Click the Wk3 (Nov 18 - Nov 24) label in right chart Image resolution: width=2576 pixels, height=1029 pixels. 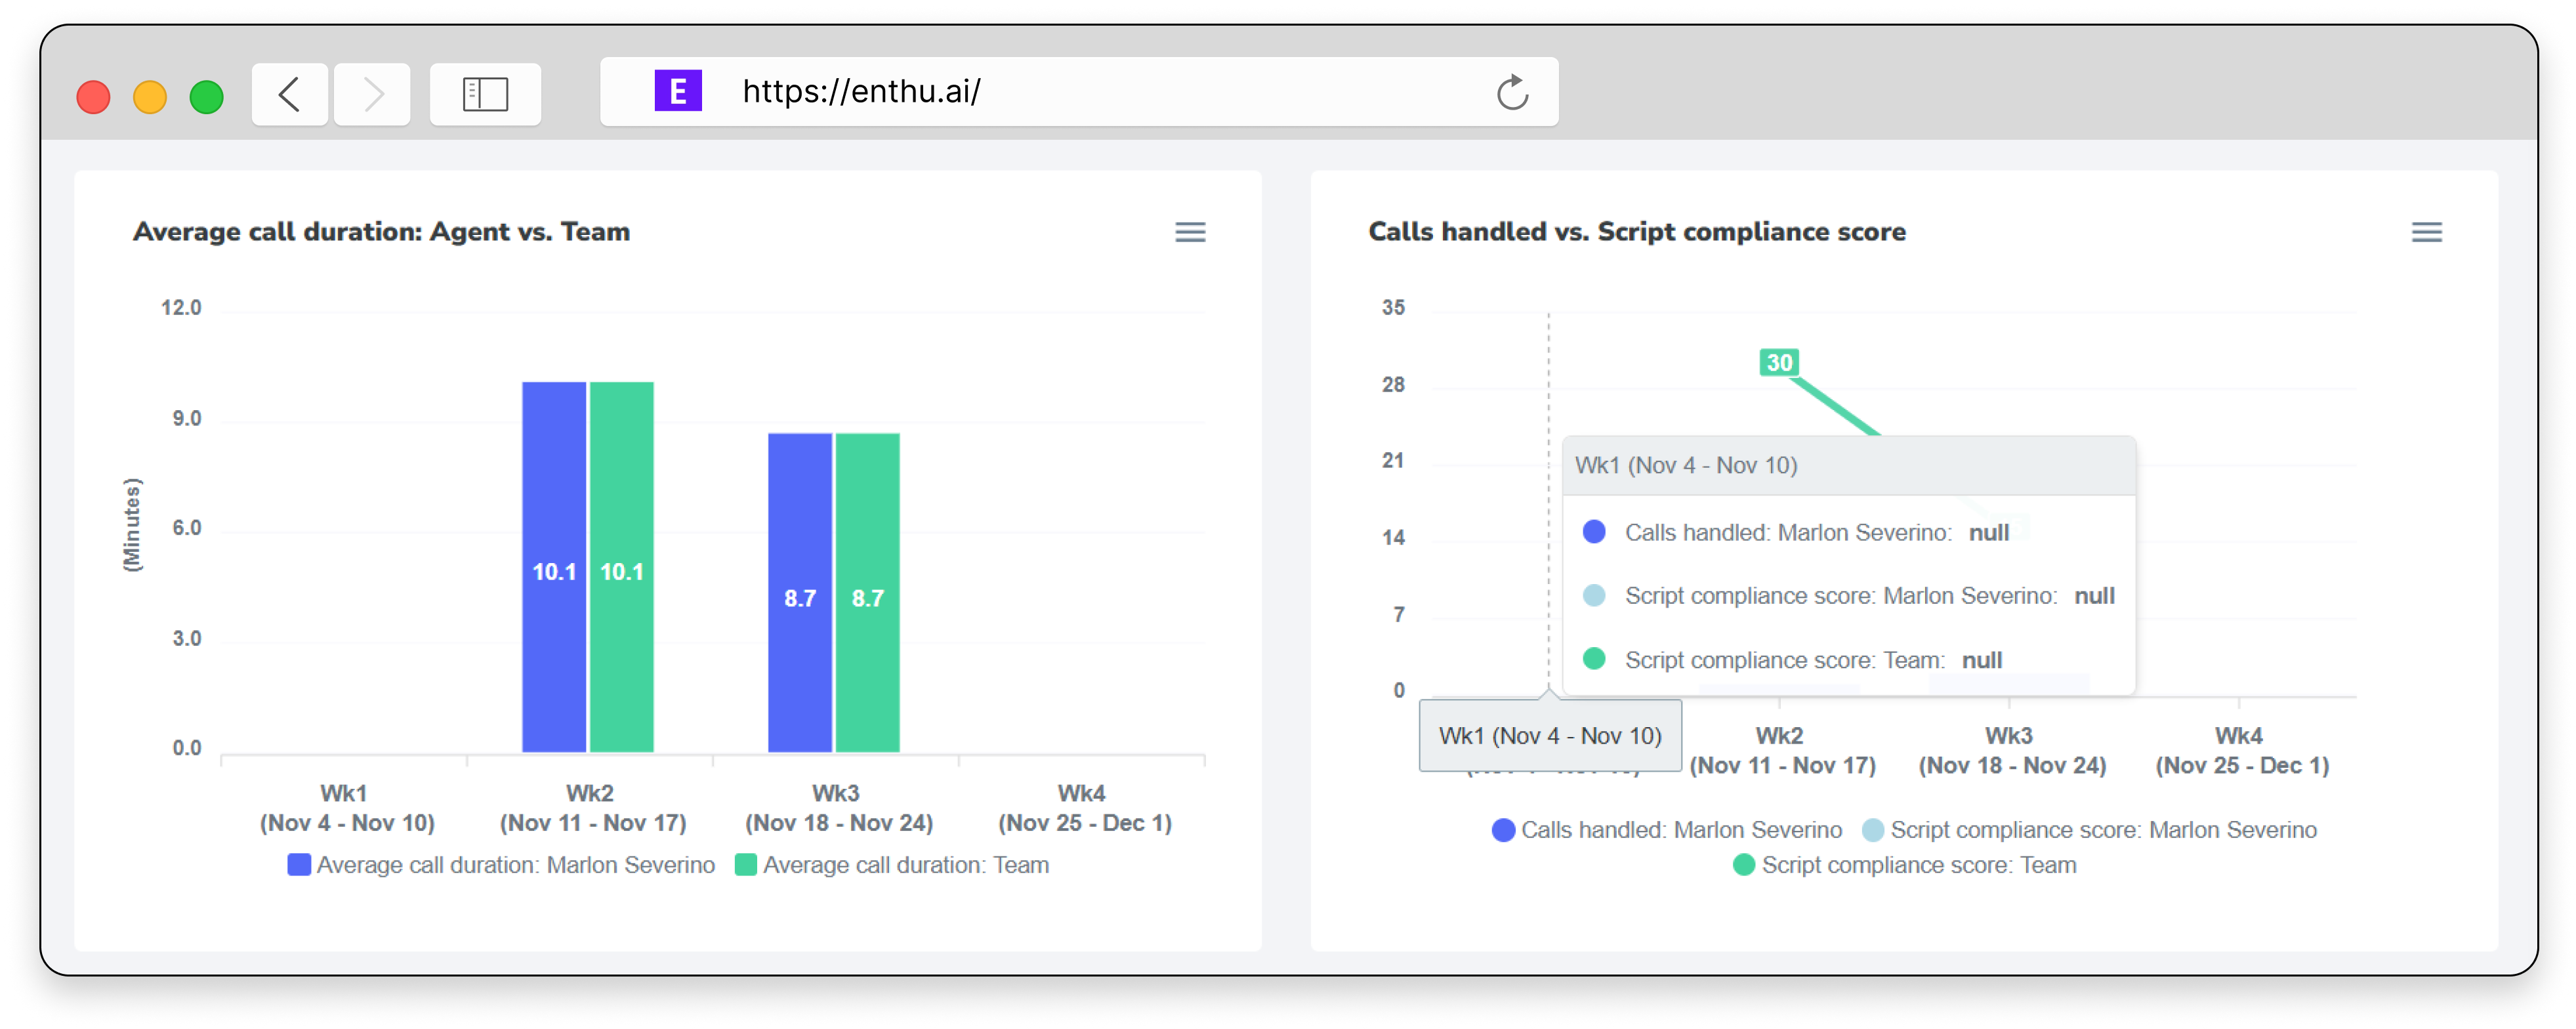[x=2011, y=750]
